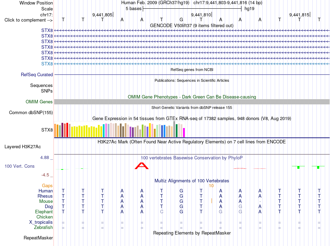Click the GENCODE V50lift37 track title
Viewport: 330px width, 246px height.
(x=192, y=25)
